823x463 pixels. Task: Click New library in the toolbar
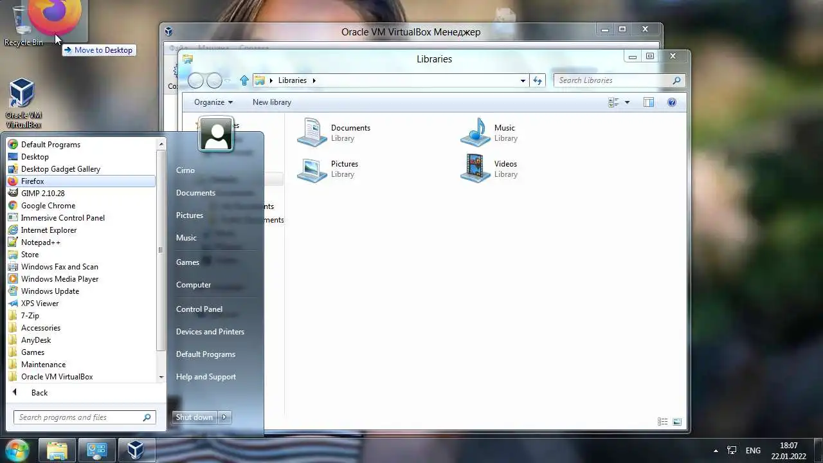click(272, 102)
